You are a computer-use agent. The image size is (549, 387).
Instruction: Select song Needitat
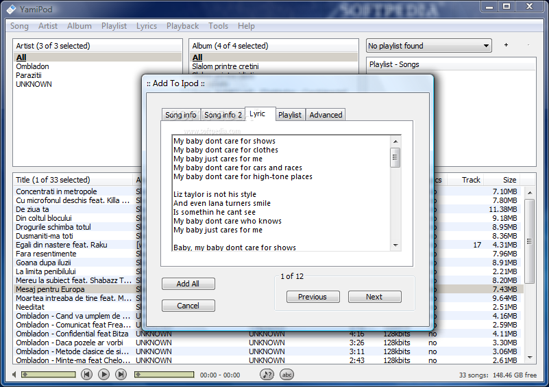click(x=30, y=307)
